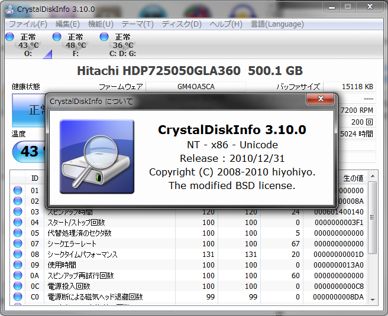Close the CrystalDiskInfo について dialog
Screen dimensions: 388x316
321,99
